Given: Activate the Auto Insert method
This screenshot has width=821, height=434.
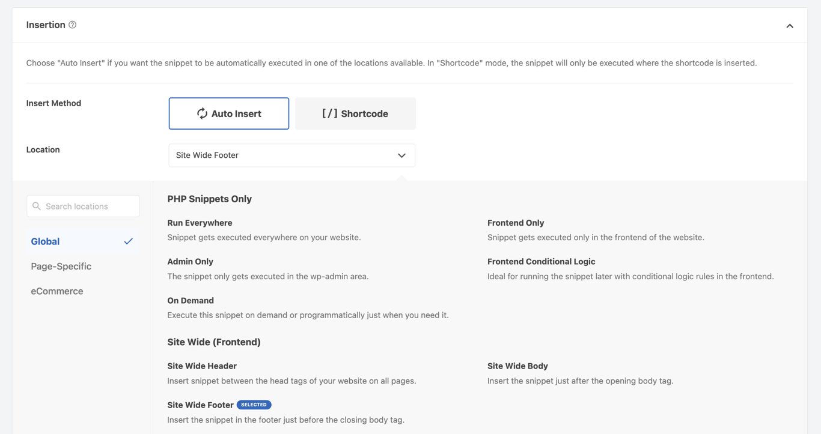Looking at the screenshot, I should [229, 113].
